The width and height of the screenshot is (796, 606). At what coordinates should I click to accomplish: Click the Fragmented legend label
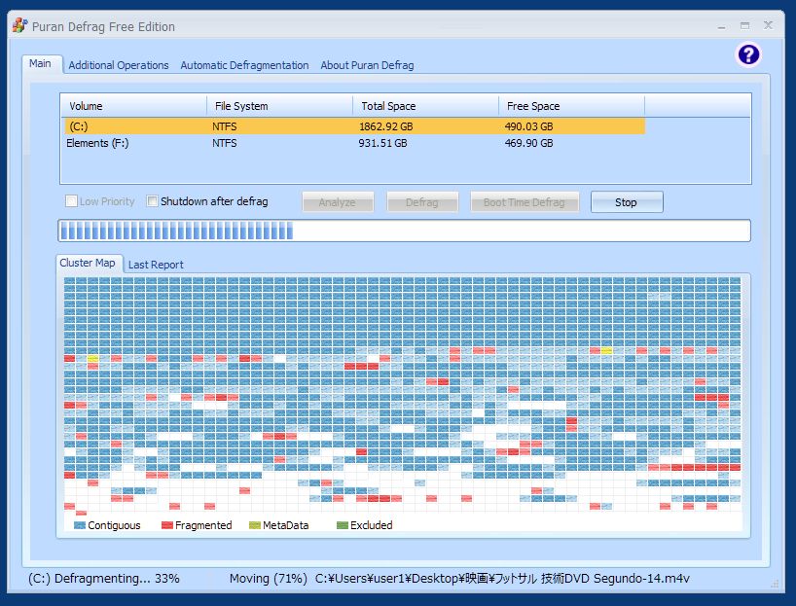(203, 525)
